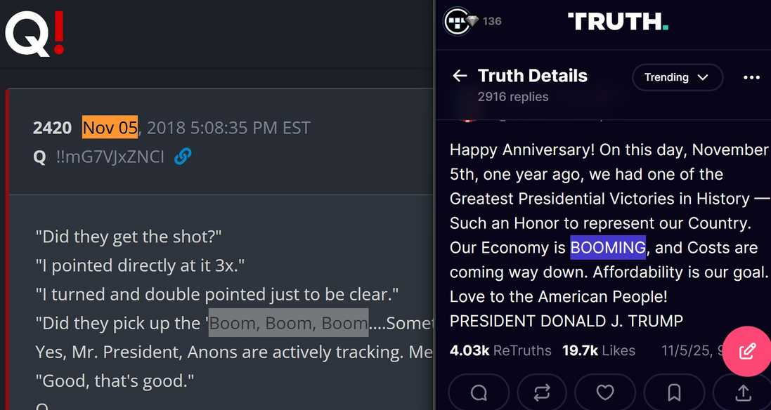
Task: Like the post using the heart icon
Action: pyautogui.click(x=605, y=392)
